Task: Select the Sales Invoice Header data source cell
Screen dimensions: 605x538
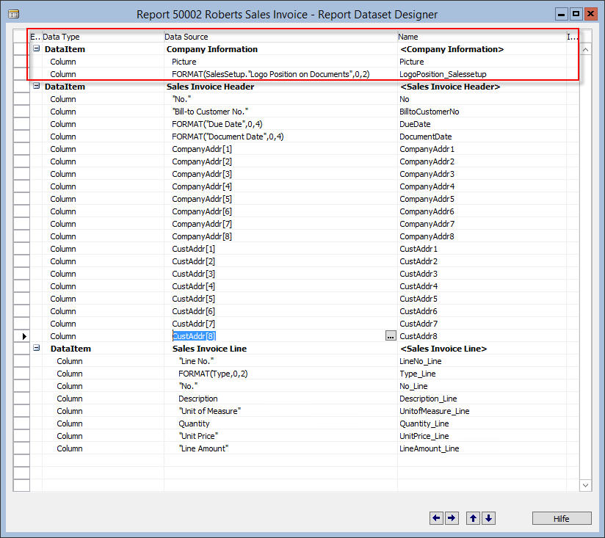Action: pyautogui.click(x=280, y=87)
